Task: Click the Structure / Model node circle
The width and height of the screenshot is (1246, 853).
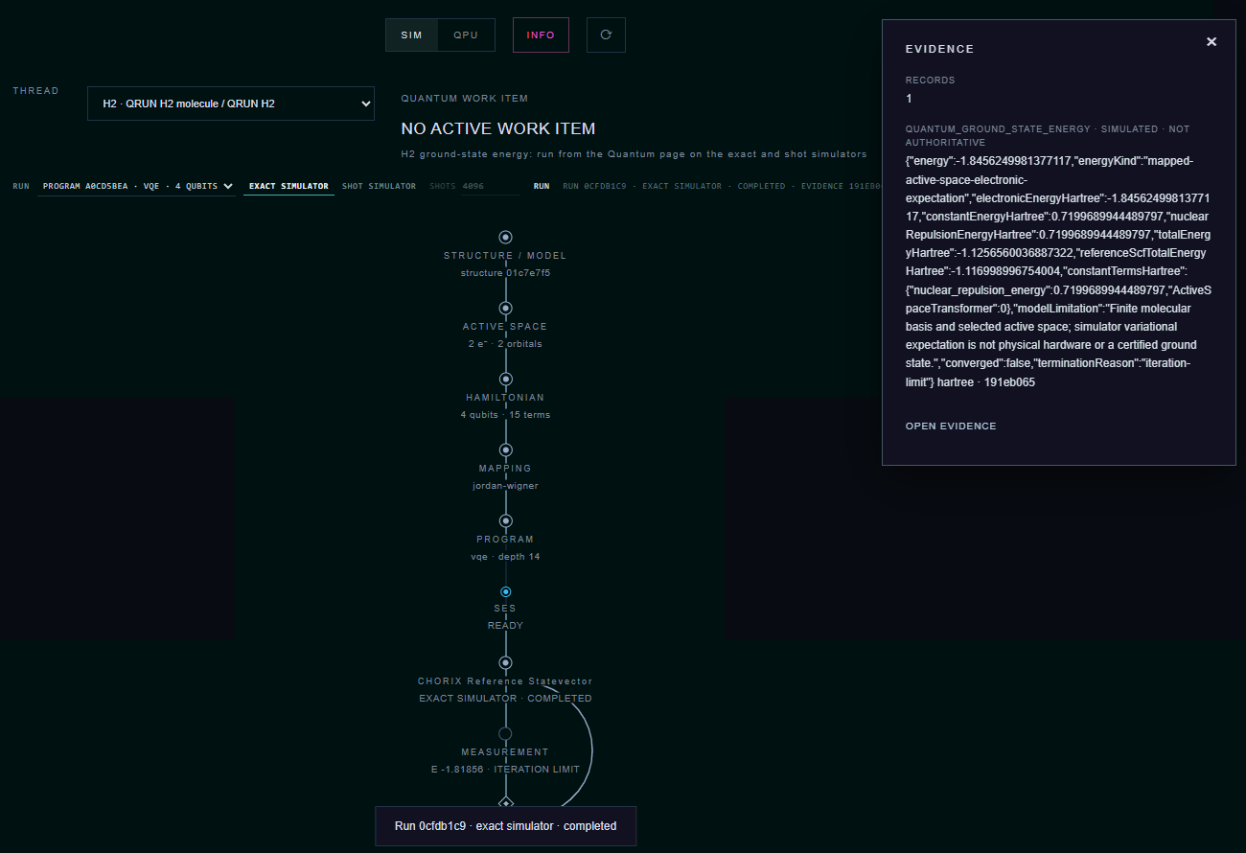Action: pos(505,237)
